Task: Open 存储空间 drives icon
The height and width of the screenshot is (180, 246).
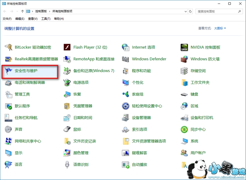Action: pyautogui.click(x=184, y=71)
